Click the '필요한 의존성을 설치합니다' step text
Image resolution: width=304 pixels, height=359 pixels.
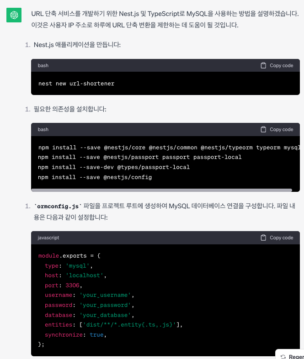pyautogui.click(x=70, y=109)
